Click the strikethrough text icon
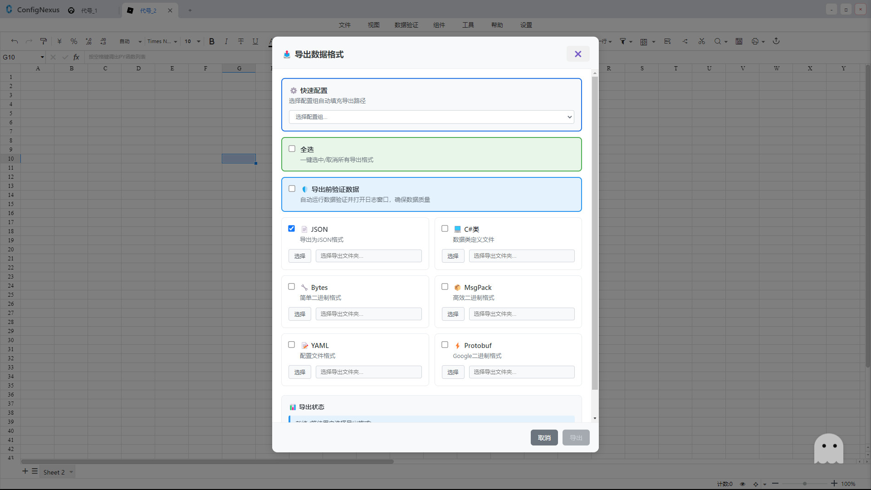The width and height of the screenshot is (871, 490). (241, 41)
